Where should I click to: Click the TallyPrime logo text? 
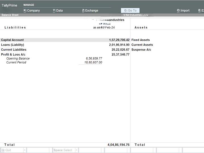(9, 5)
